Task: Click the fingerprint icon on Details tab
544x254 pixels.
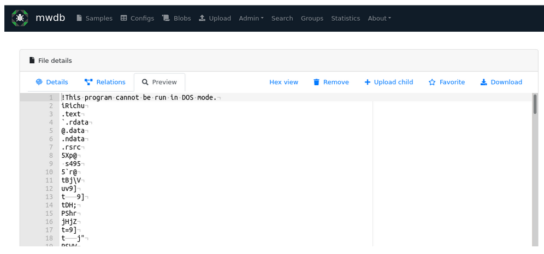Action: (39, 82)
